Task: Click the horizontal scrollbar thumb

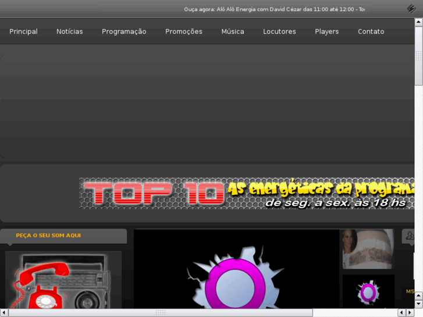Action: (x=161, y=313)
